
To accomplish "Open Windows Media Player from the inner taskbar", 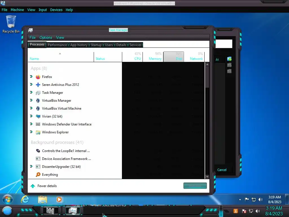I will 59,199.
